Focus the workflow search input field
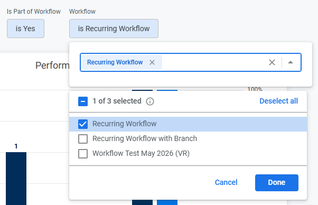The height and width of the screenshot is (205, 318). 214,62
